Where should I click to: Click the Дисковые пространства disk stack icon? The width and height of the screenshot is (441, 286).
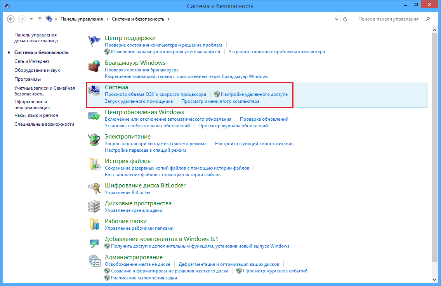coord(94,206)
